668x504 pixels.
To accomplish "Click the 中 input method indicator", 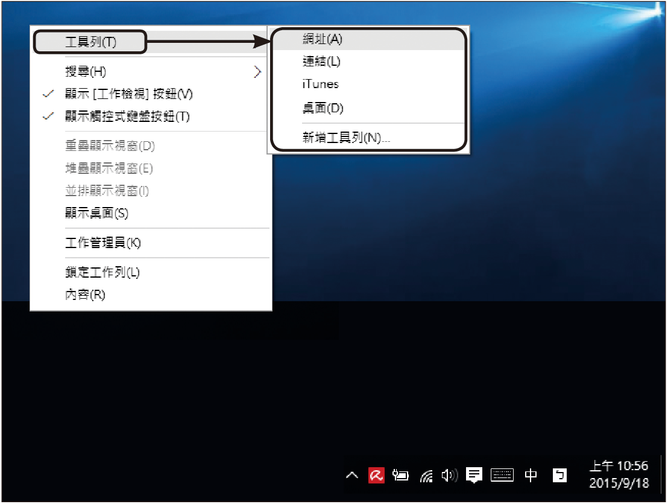I will click(x=531, y=475).
